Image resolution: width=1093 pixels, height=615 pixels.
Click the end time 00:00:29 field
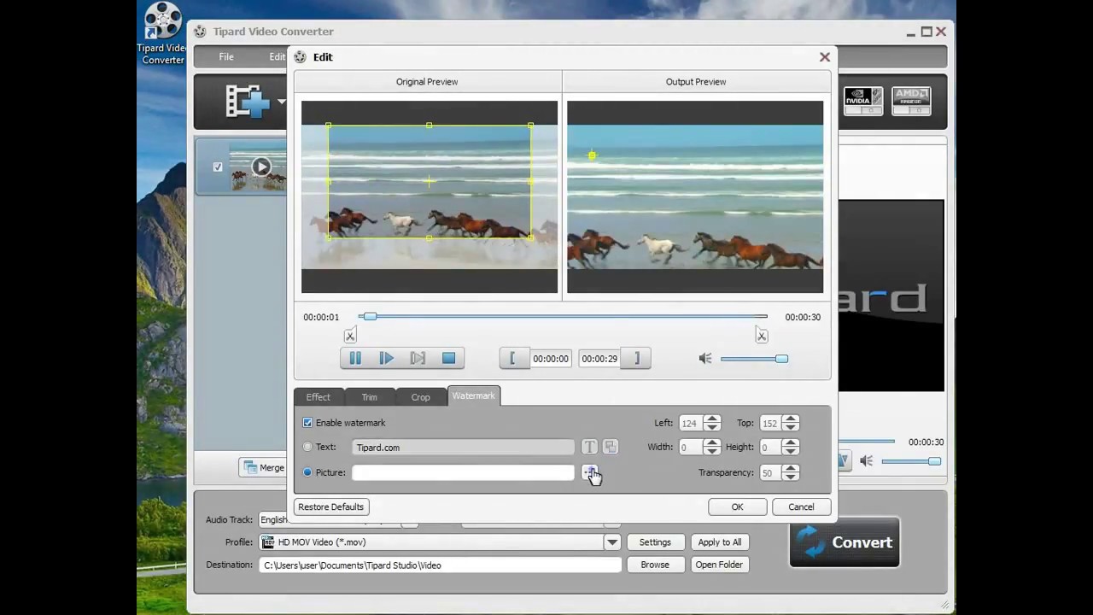(x=599, y=359)
